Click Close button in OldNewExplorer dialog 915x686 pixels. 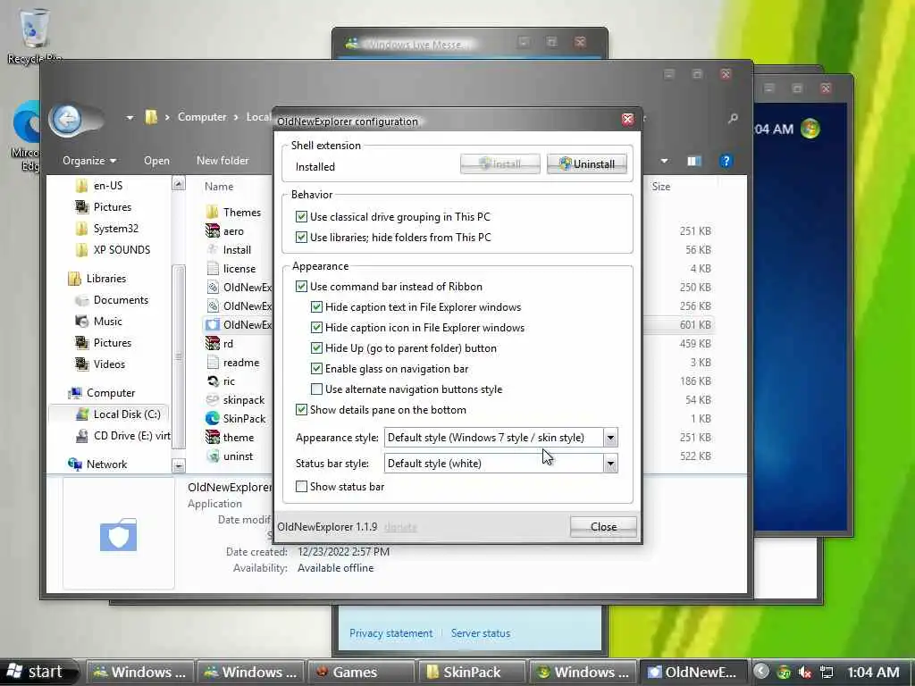click(603, 527)
